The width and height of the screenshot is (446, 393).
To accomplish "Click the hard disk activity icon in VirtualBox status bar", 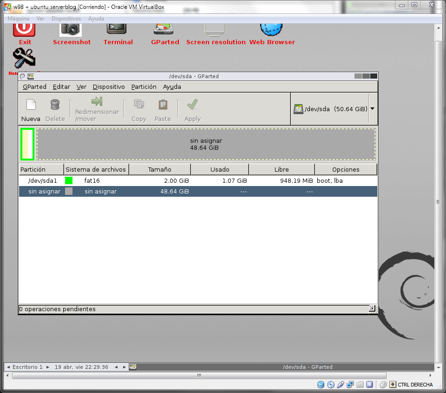I will tap(321, 385).
